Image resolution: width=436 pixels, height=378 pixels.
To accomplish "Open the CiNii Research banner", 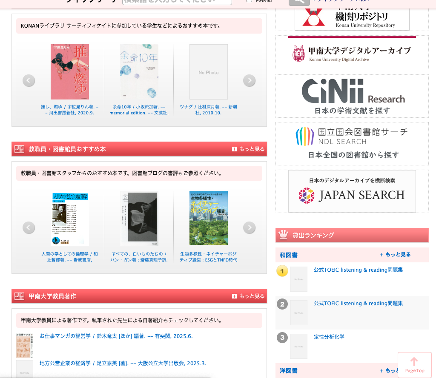I will 352,96.
